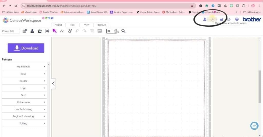The width and height of the screenshot is (263, 137).
Task: Click the CanvasWorkspace flower logo
Action: point(6,20)
